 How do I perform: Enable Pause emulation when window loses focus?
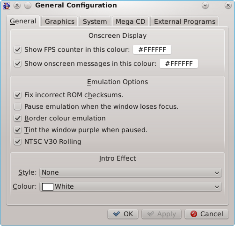17,106
